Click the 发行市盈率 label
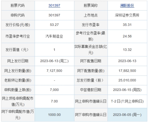149x123 pixels. (91, 25)
